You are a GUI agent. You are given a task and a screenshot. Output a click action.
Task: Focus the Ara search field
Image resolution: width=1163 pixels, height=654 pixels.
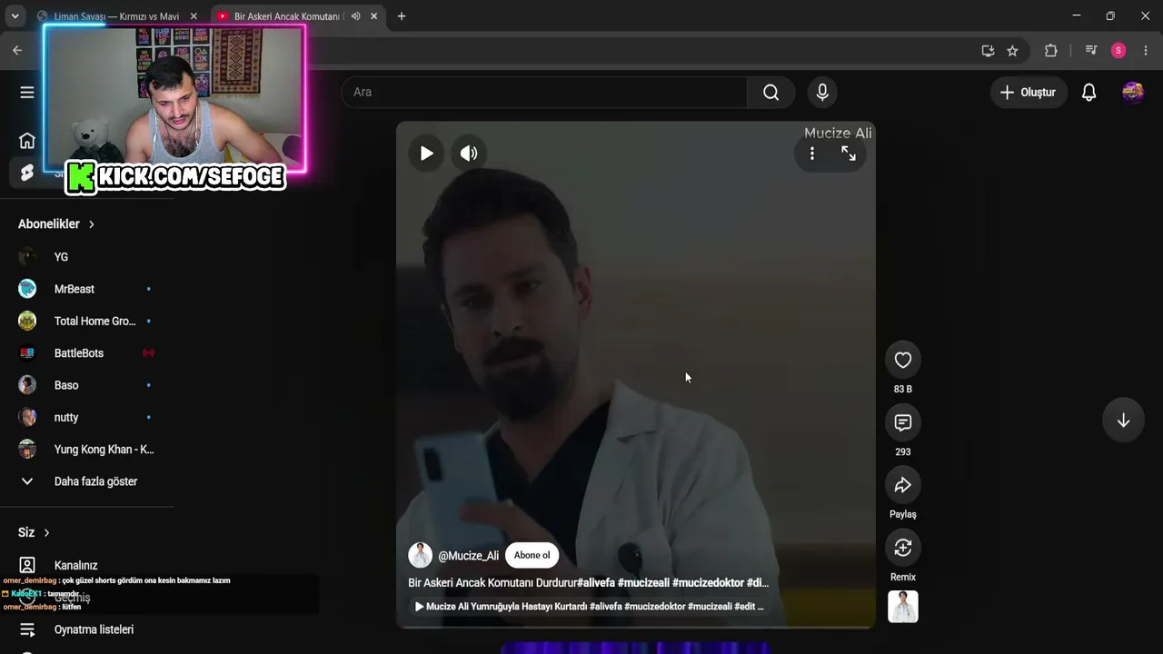pyautogui.click(x=544, y=92)
